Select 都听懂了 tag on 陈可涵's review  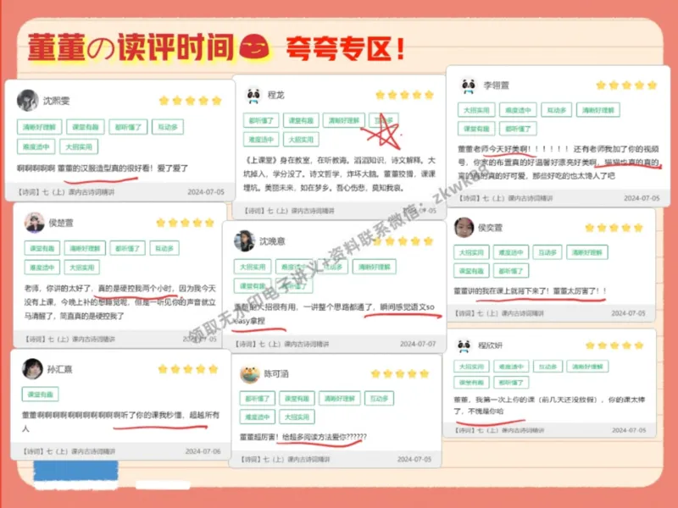pos(258,398)
